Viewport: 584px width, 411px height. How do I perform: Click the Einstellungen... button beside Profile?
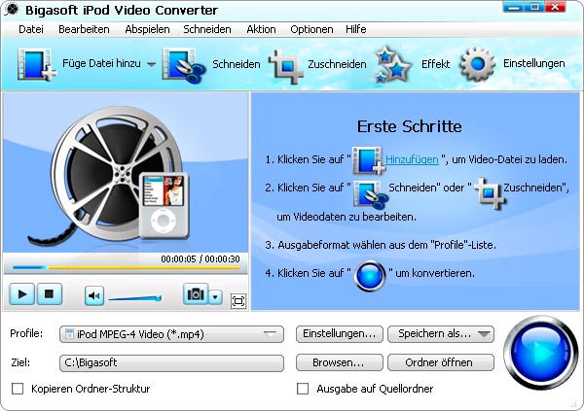[340, 333]
